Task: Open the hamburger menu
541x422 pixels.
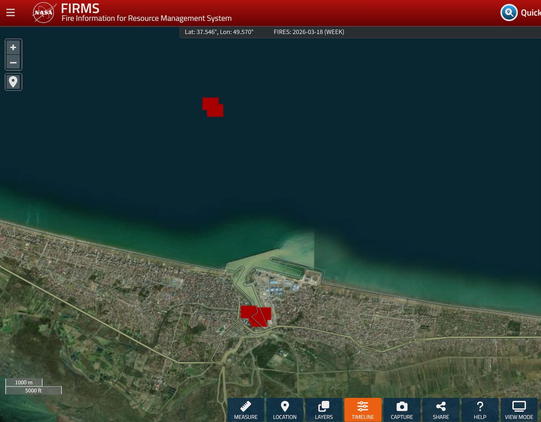Action: pyautogui.click(x=11, y=13)
